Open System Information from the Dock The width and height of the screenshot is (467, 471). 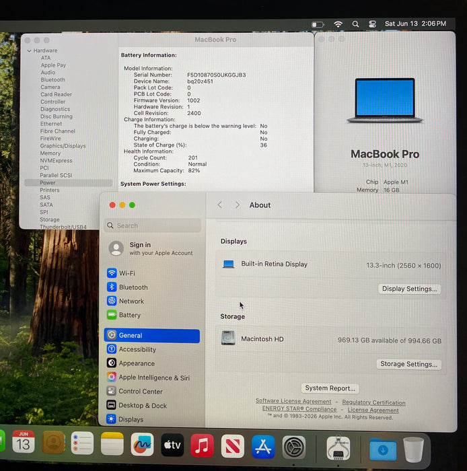[x=338, y=448]
